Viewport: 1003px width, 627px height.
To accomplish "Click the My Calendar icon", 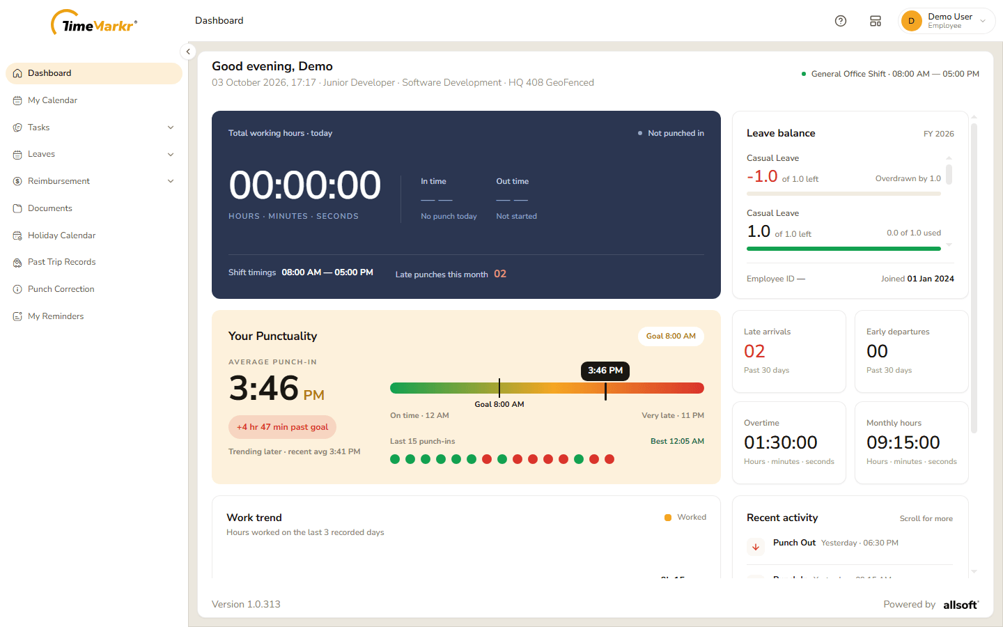I will pos(17,100).
